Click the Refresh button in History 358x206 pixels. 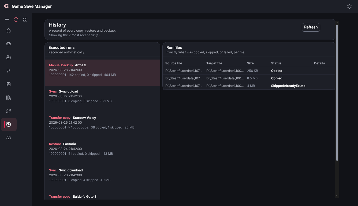tap(311, 27)
